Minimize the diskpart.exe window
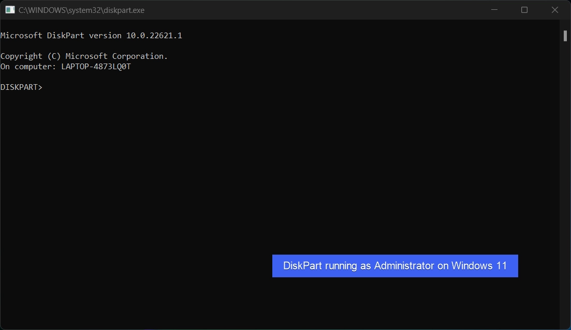 494,10
